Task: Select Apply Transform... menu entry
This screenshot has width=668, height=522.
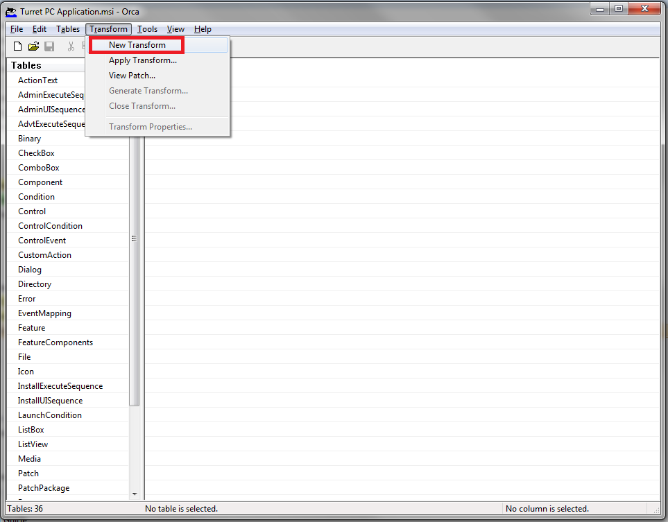Action: point(143,60)
